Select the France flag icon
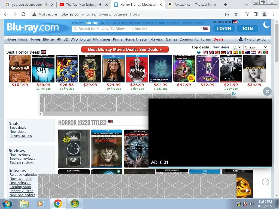 click(229, 52)
